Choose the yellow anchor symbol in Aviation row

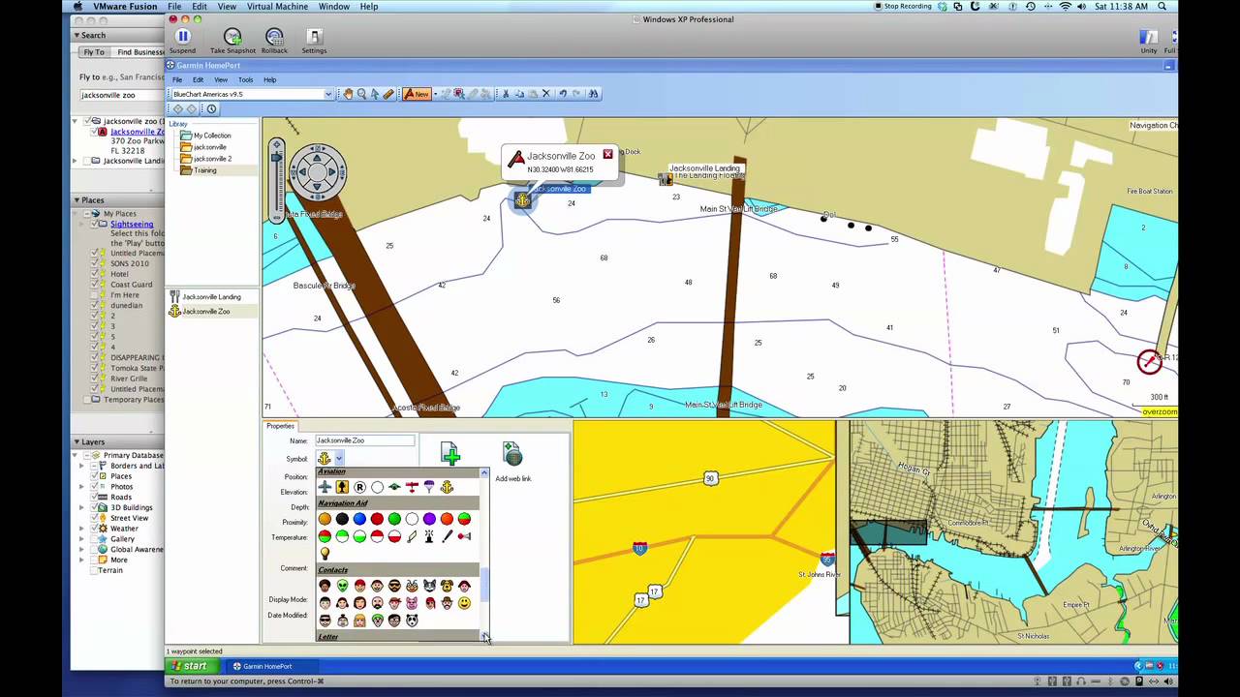447,487
